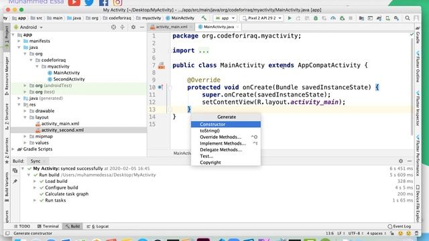This screenshot has width=429, height=241.
Task: Run the app with green play button
Action: point(290,18)
